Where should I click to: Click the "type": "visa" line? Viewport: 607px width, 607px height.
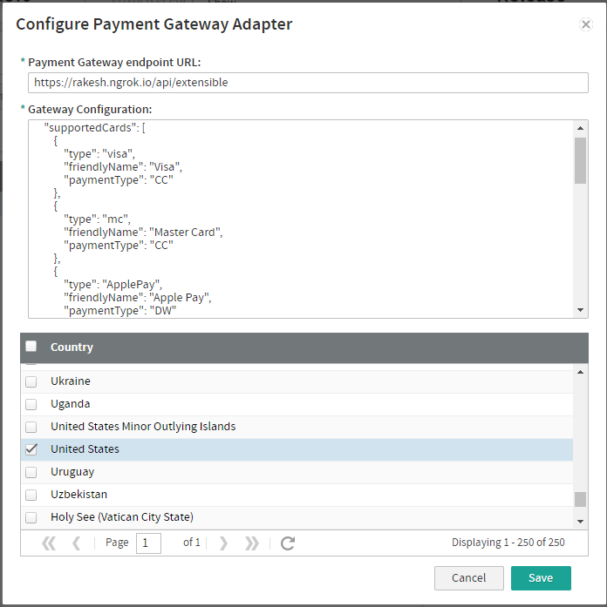point(99,153)
